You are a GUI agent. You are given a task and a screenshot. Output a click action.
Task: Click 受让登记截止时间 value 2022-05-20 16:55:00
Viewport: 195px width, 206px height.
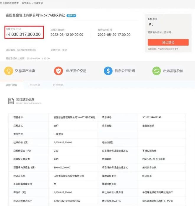point(38,59)
